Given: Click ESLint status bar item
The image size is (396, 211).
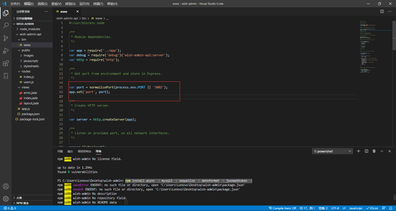Looking at the screenshot, I should (372, 208).
